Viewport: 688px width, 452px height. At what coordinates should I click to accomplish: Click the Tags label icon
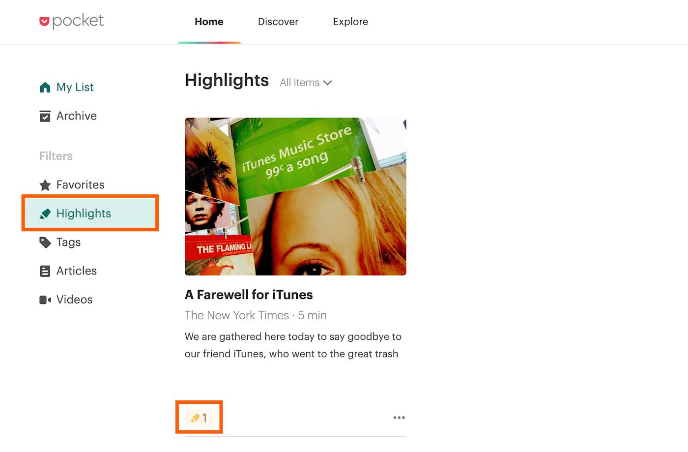tap(45, 242)
